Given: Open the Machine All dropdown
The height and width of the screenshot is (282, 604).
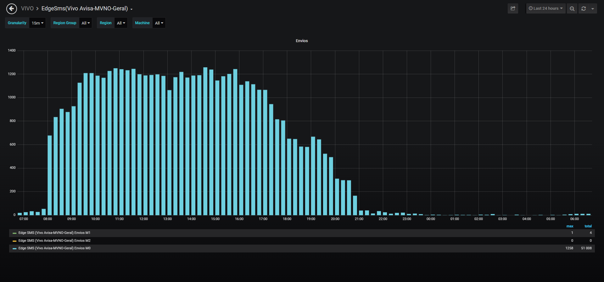Looking at the screenshot, I should coord(159,23).
